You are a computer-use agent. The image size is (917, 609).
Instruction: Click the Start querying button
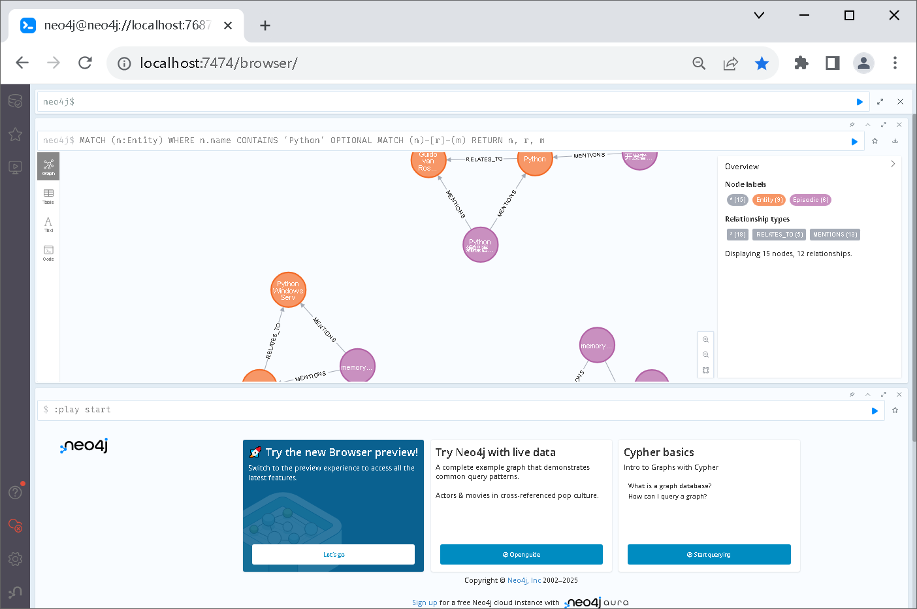pos(709,554)
